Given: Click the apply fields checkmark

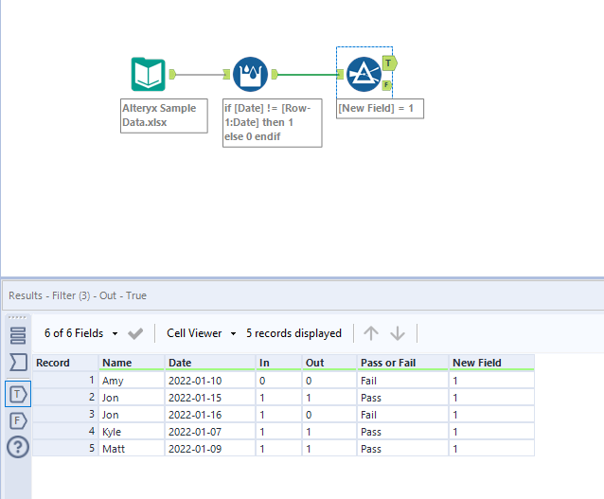Looking at the screenshot, I should (x=135, y=333).
